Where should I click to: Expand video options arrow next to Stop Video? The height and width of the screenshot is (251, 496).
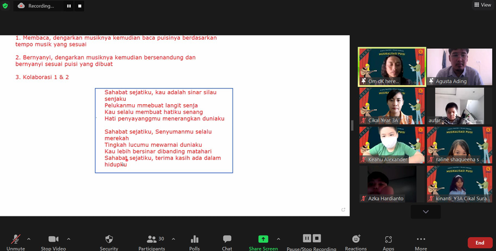68,238
